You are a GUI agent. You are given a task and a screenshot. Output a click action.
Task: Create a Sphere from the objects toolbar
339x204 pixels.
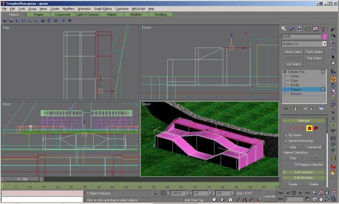[11, 20]
